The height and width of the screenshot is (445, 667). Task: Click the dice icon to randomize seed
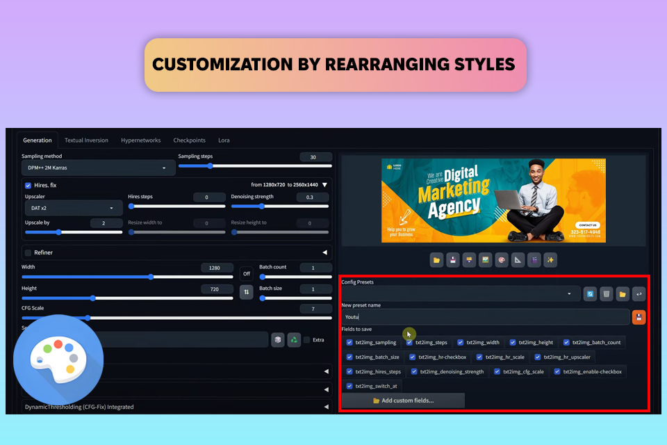278,339
